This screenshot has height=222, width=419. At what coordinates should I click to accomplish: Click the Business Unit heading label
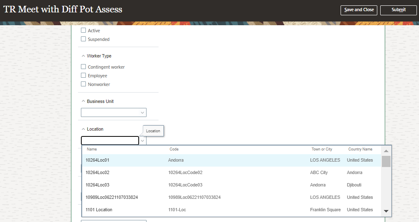100,101
